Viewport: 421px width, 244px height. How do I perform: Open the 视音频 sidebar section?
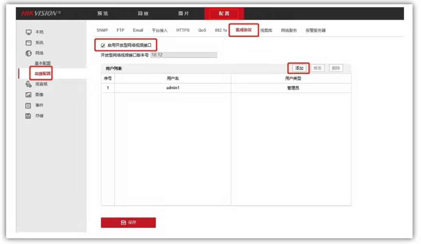[41, 84]
